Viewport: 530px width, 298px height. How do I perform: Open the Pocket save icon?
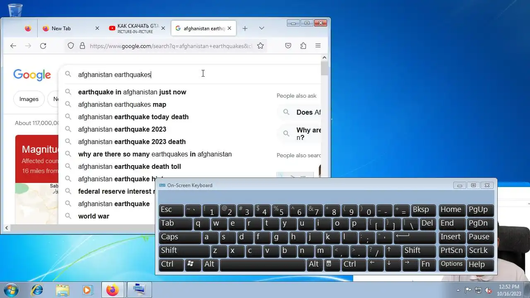pos(288,46)
